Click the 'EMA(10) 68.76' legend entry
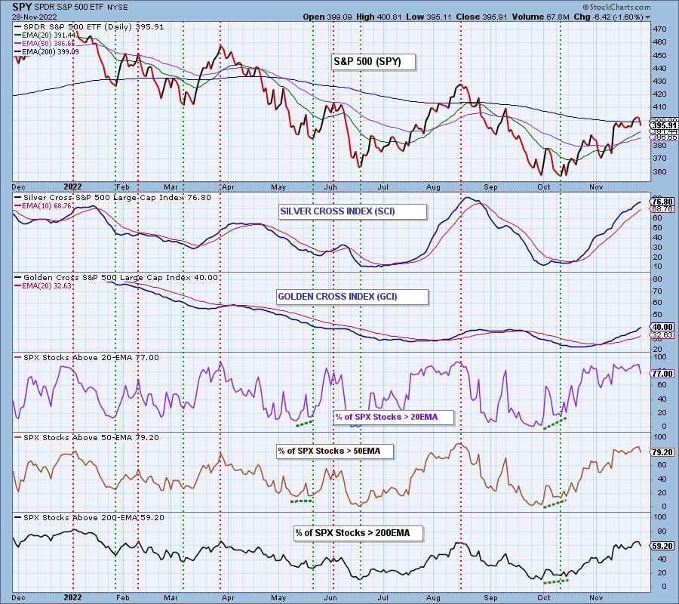679x604 pixels. pos(44,206)
